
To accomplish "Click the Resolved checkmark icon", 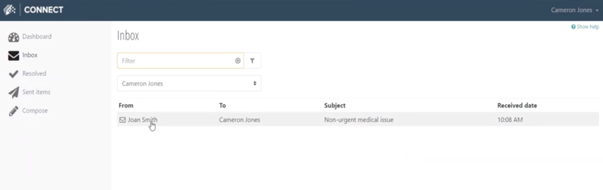I will (14, 74).
